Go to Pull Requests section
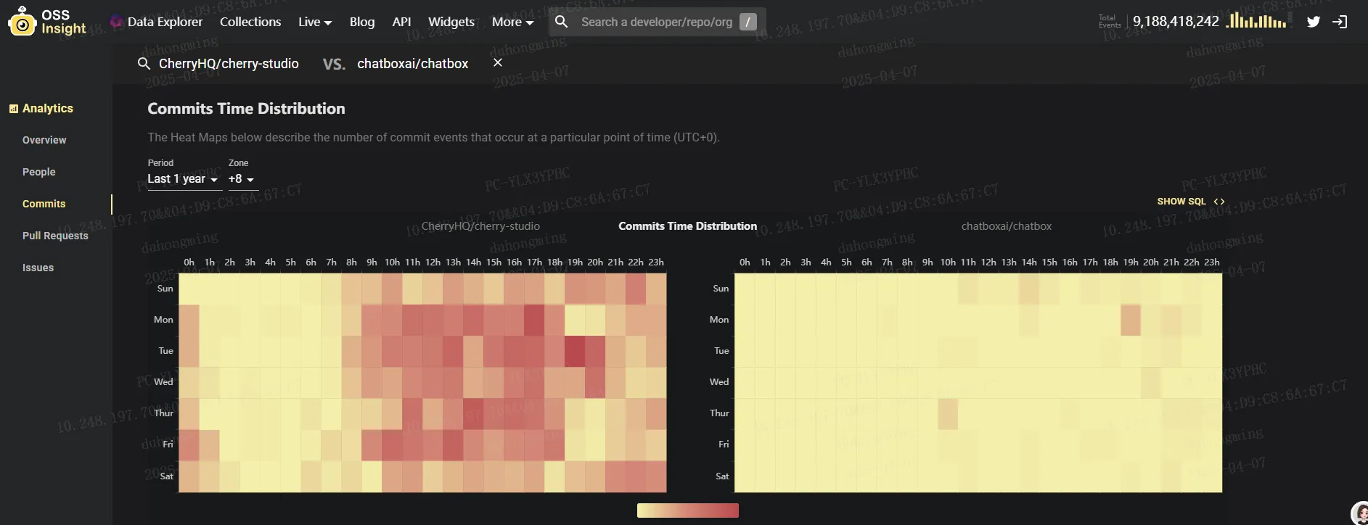This screenshot has width=1368, height=525. tap(55, 236)
